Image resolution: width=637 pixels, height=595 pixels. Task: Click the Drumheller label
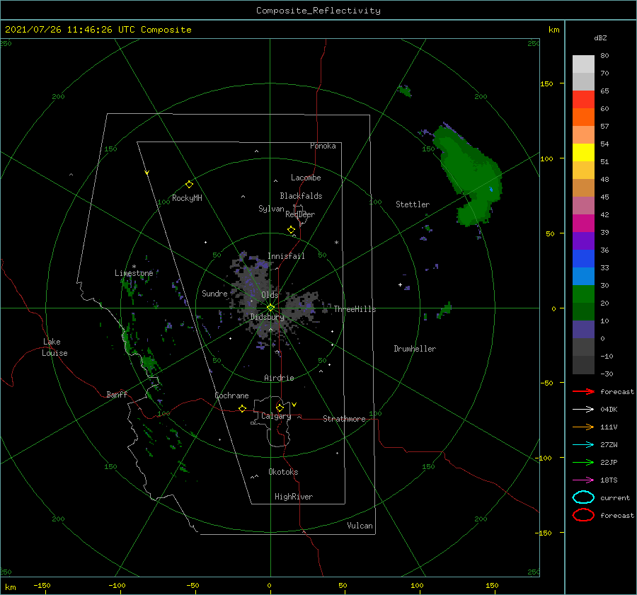[415, 349]
